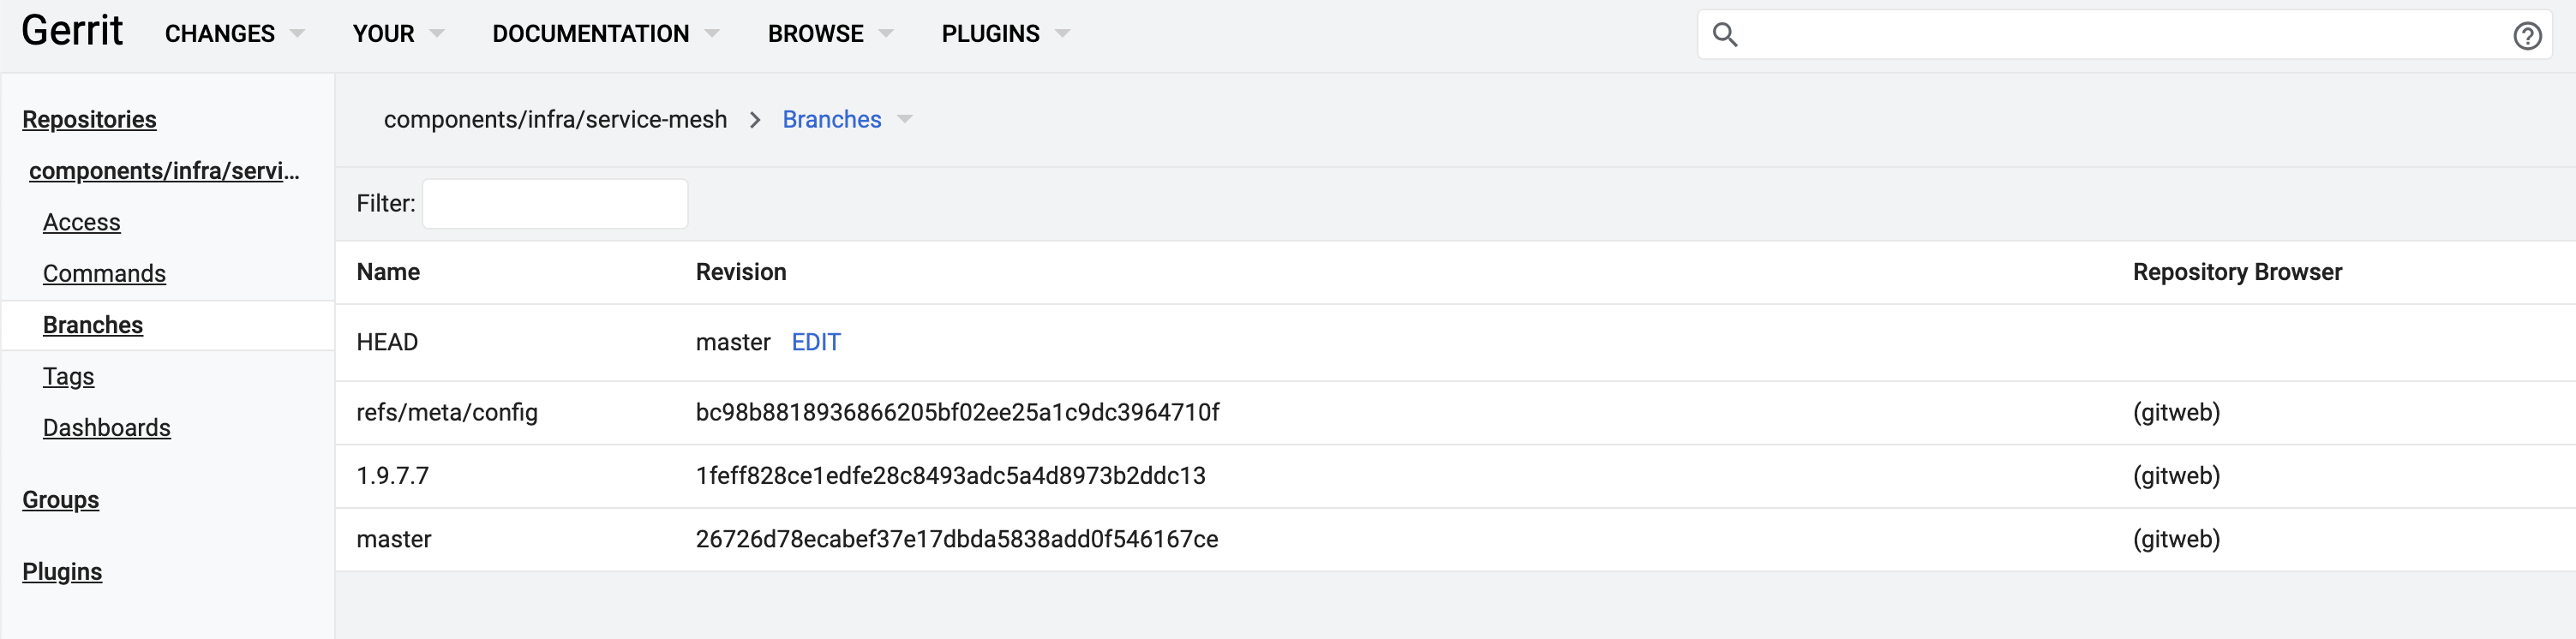Open the Commands sidebar page
This screenshot has width=2576, height=639.
pos(104,274)
